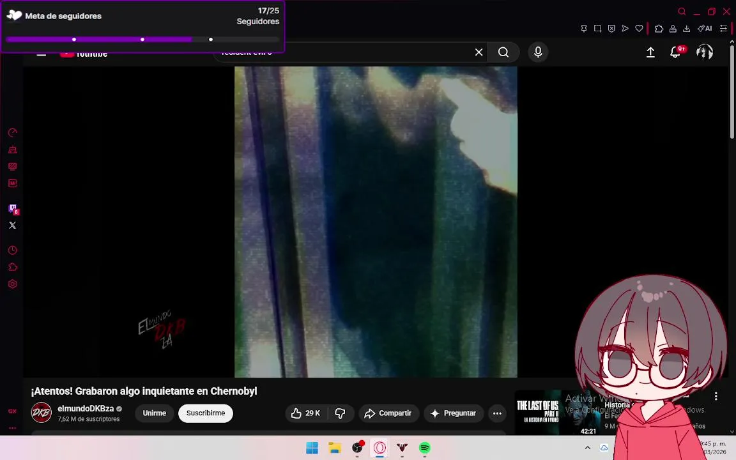This screenshot has height=460, width=736.
Task: Open Extensions cube icon in sidebar
Action: pos(13,267)
